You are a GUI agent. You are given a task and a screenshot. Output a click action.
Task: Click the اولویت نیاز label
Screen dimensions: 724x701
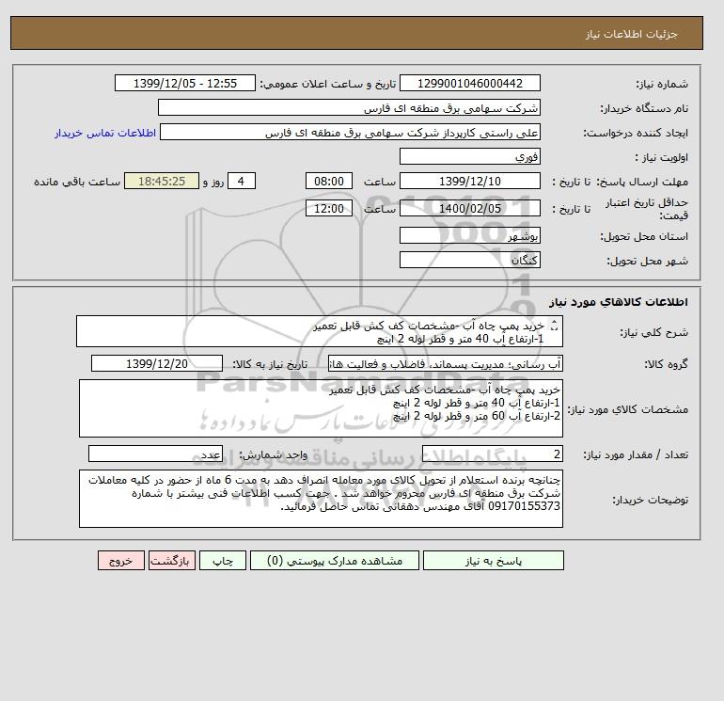(x=662, y=157)
